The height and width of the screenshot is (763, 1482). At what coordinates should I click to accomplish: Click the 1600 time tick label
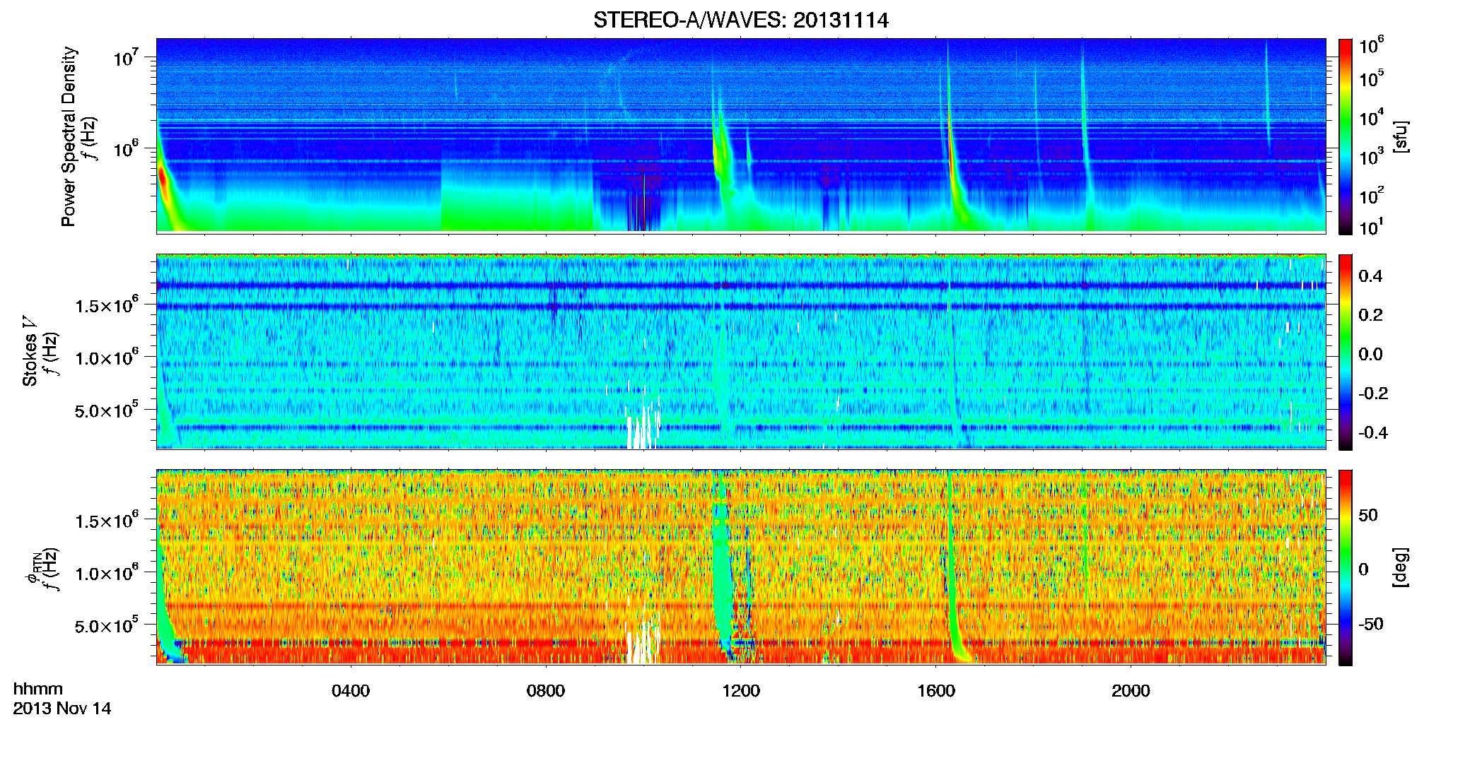tap(936, 691)
